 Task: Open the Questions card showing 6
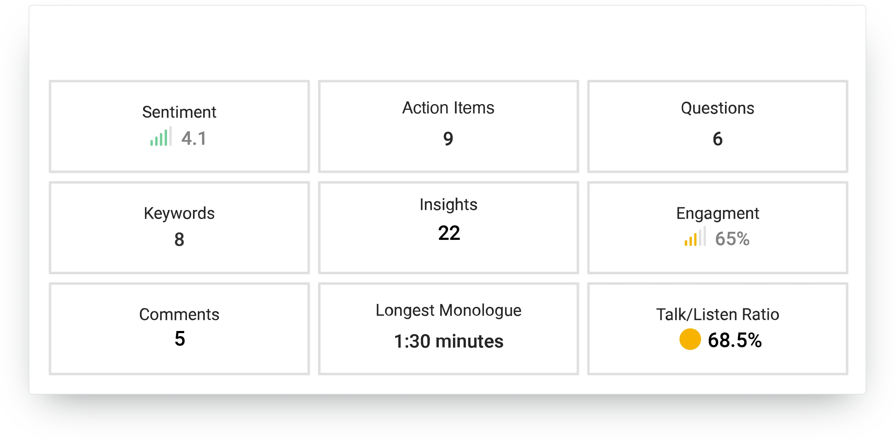point(717,127)
